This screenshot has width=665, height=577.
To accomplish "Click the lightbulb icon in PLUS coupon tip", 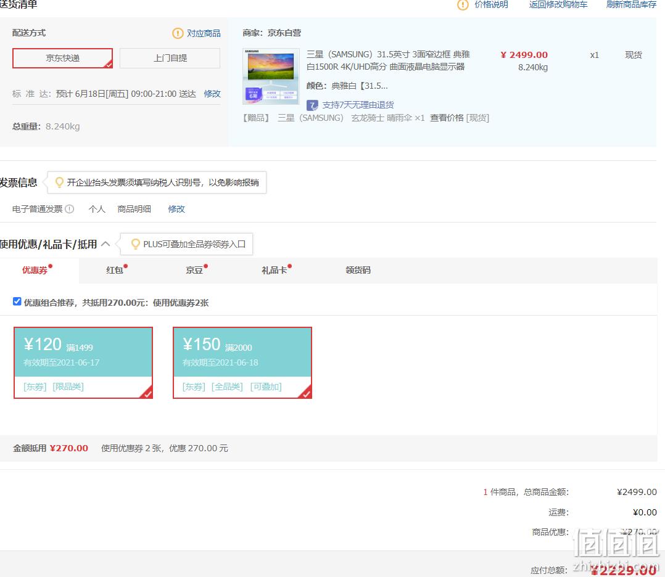I will (136, 244).
